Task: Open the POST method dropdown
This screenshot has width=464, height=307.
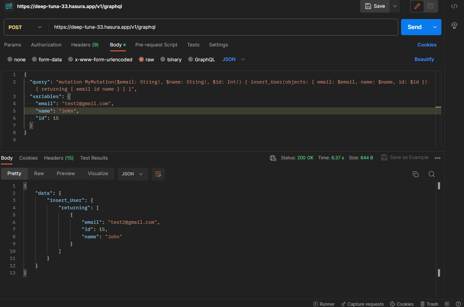Action: coord(25,27)
